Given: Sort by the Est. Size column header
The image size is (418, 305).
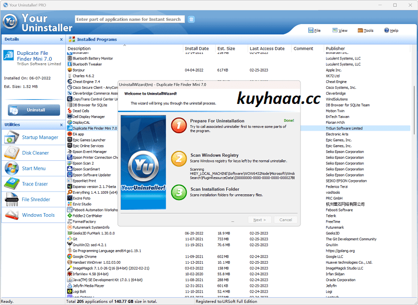Looking at the screenshot, I should pyautogui.click(x=231, y=49).
